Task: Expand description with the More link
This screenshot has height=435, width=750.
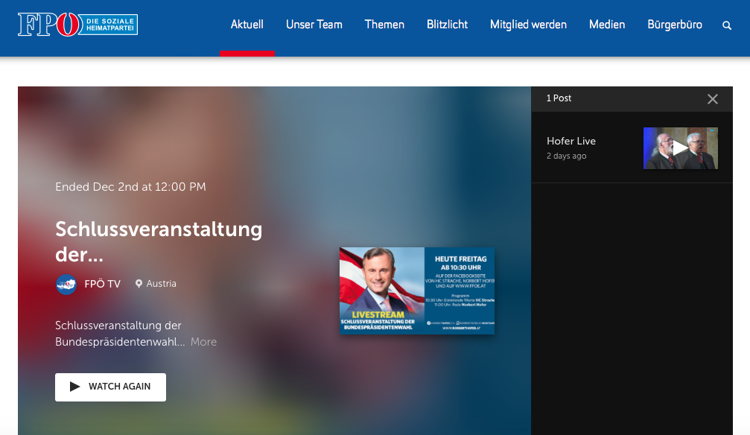Action: (x=203, y=342)
